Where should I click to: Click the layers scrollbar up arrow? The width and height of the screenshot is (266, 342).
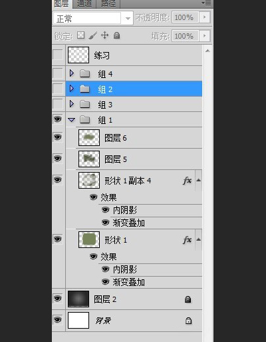[x=207, y=51]
